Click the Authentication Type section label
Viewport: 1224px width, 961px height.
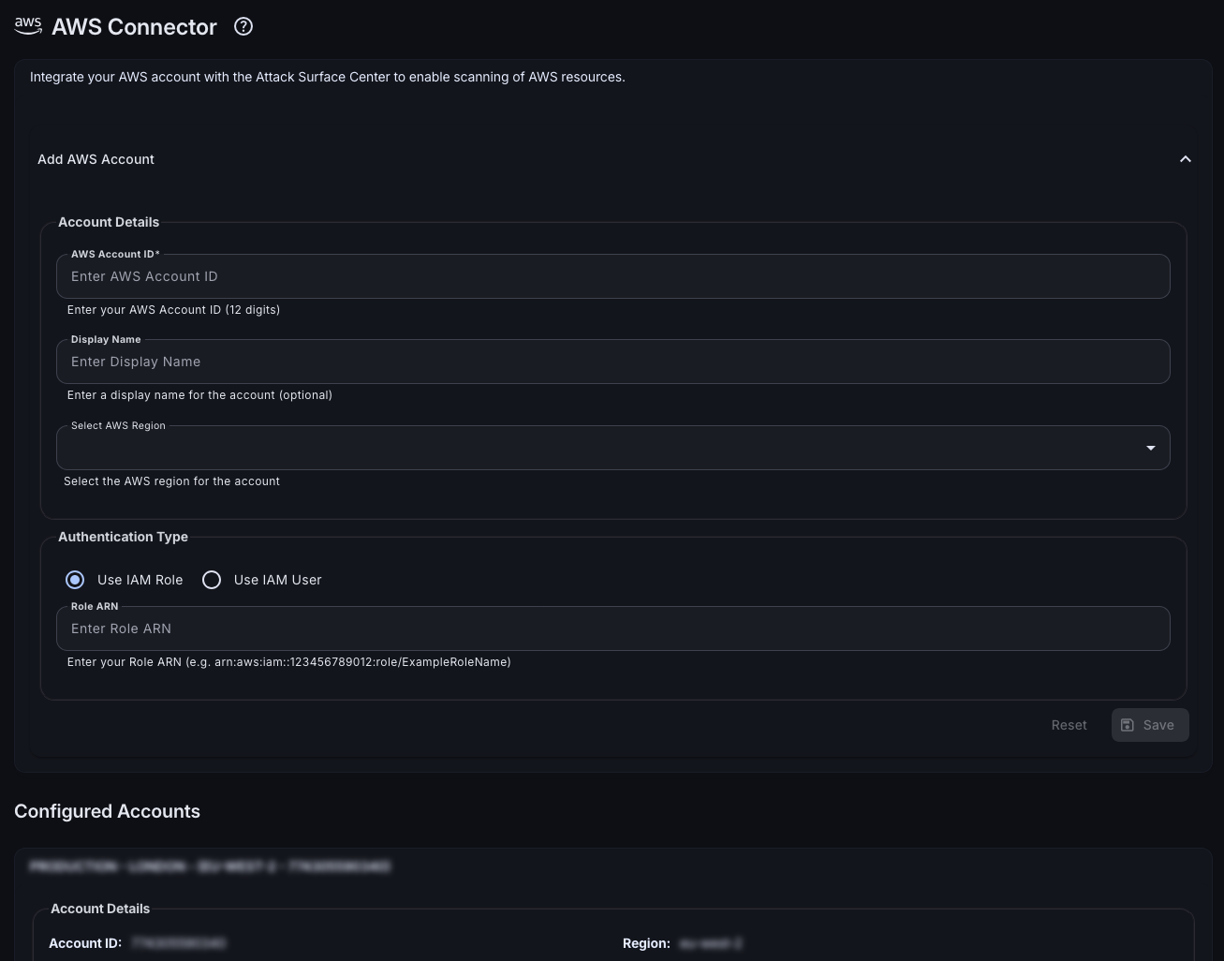123,537
